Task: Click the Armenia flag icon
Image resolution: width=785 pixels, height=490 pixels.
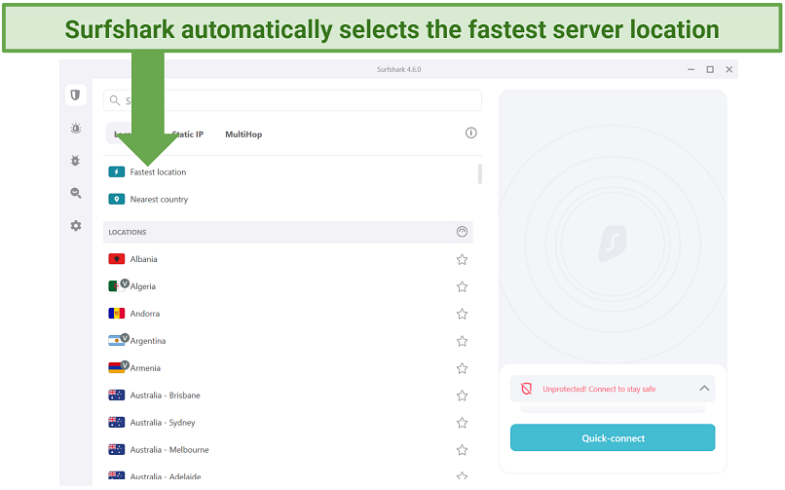Action: tap(117, 368)
